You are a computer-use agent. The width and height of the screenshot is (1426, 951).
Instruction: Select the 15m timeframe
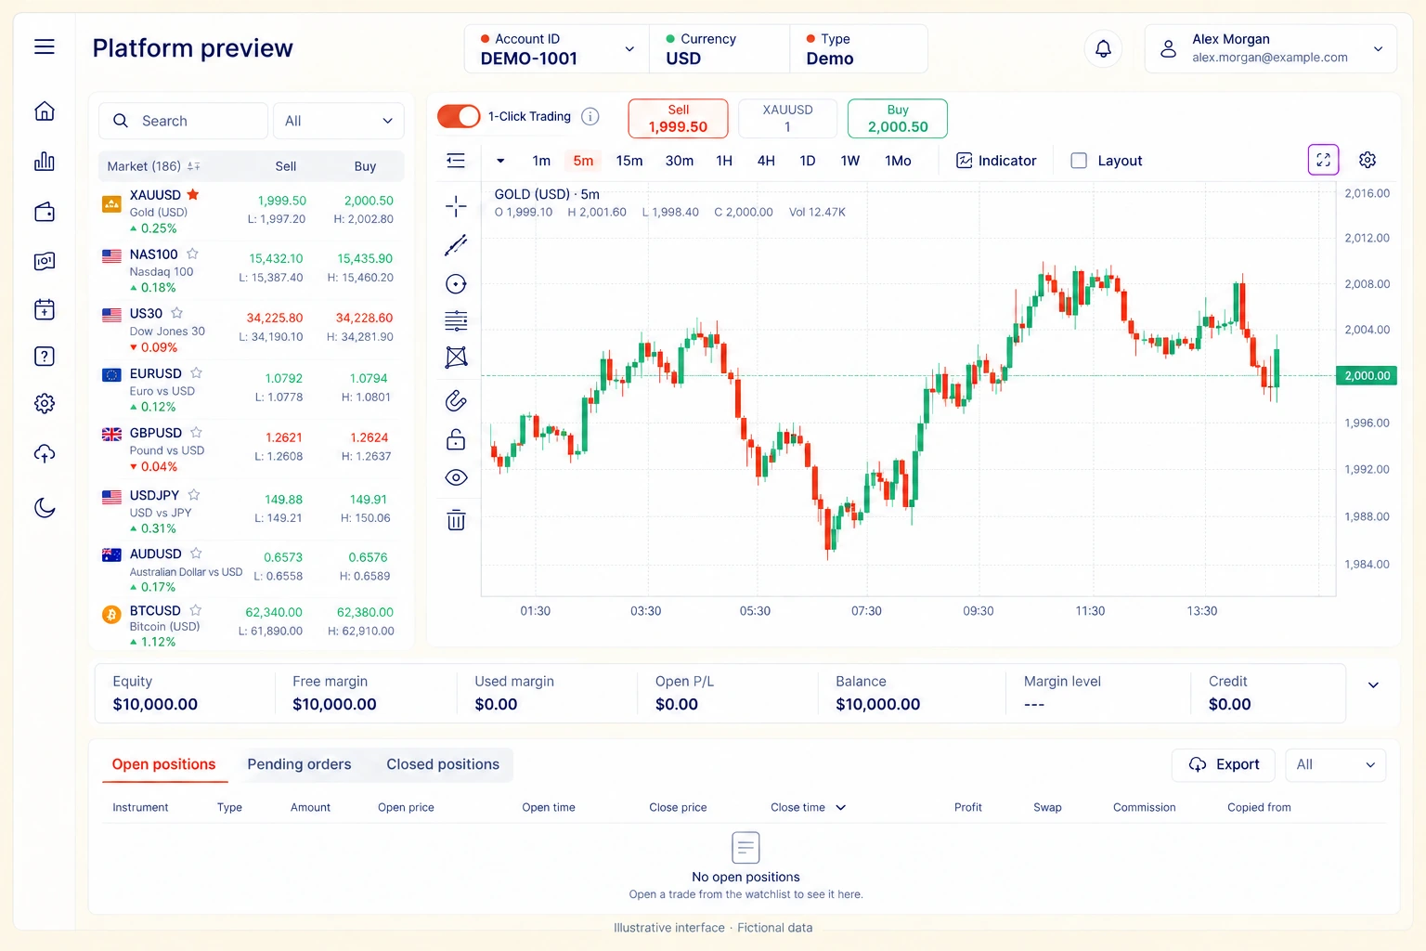coord(629,161)
